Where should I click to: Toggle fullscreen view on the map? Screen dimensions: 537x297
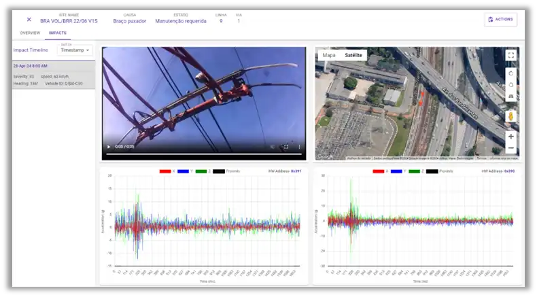(510, 56)
